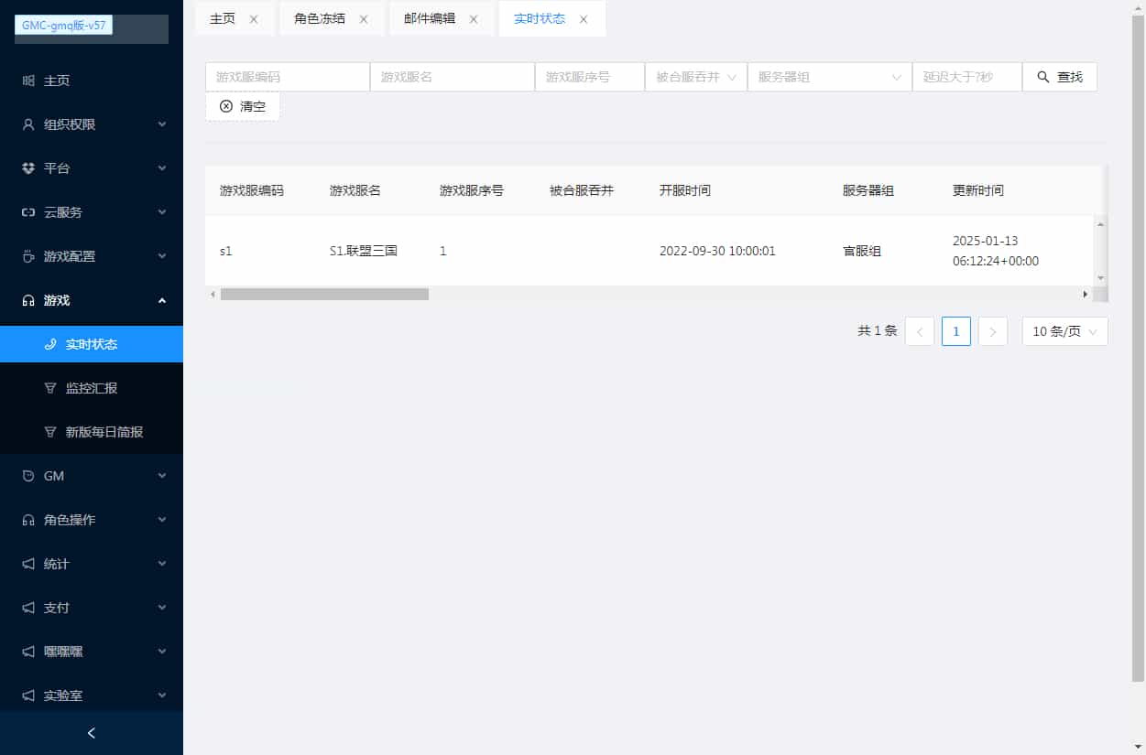
Task: Select page 1 in pagination
Action: (956, 331)
